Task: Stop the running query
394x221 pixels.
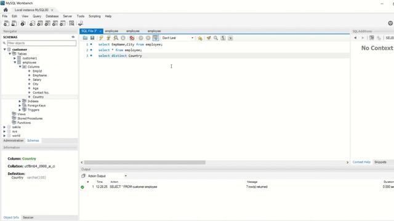Action: (123, 38)
